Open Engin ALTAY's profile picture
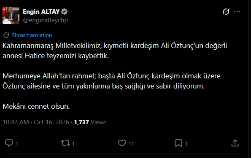 (x=11, y=16)
